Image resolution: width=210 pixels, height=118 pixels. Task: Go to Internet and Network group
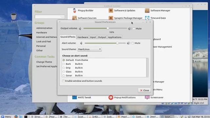(x=47, y=37)
